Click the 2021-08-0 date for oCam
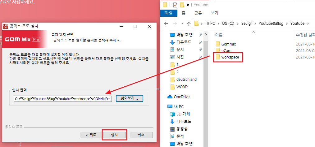The width and height of the screenshot is (315, 147). pyautogui.click(x=305, y=50)
